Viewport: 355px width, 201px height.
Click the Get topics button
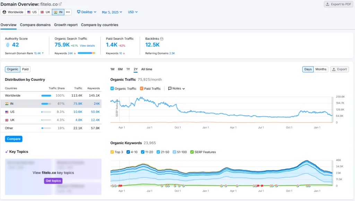point(53,181)
